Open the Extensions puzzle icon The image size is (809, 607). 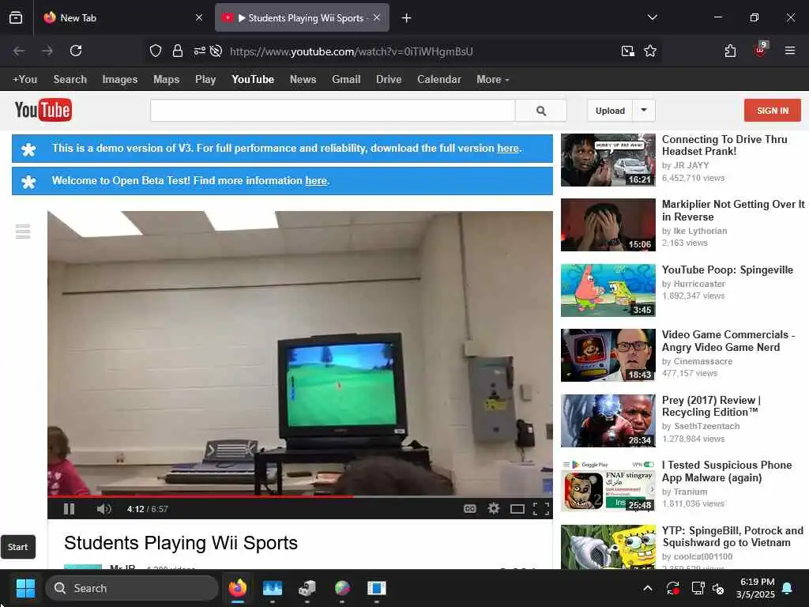(730, 51)
